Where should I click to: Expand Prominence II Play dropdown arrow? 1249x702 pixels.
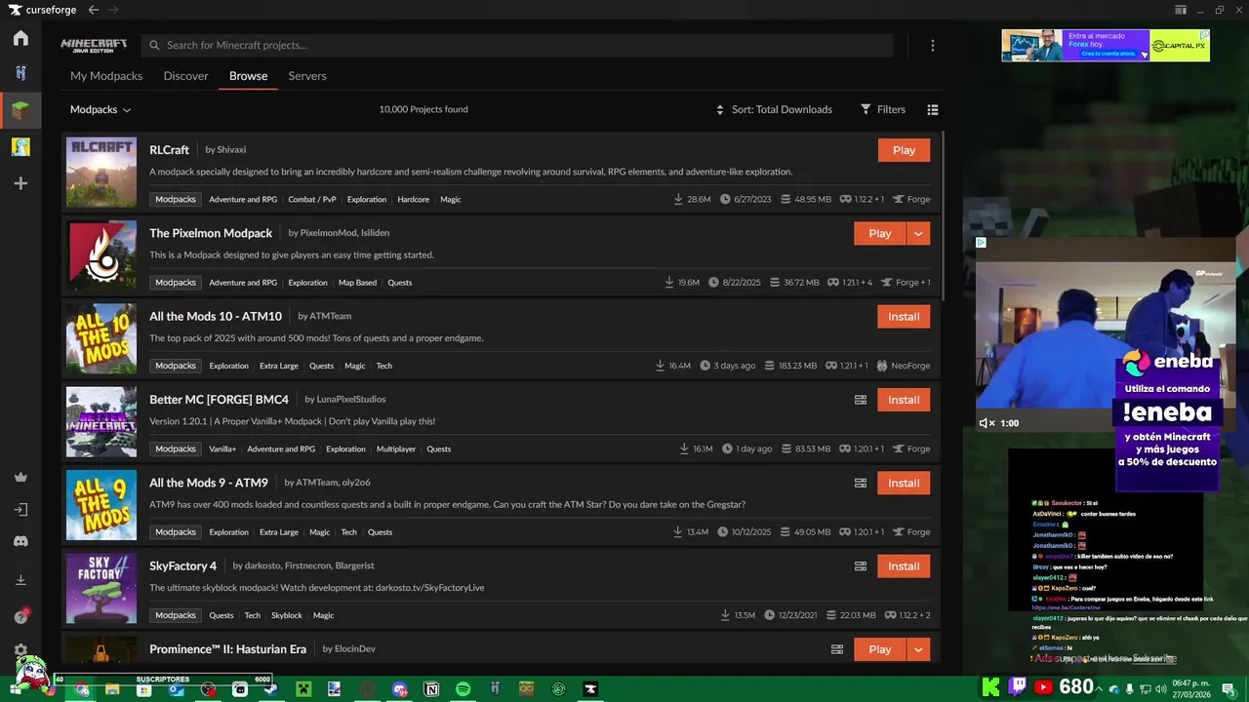(x=918, y=649)
